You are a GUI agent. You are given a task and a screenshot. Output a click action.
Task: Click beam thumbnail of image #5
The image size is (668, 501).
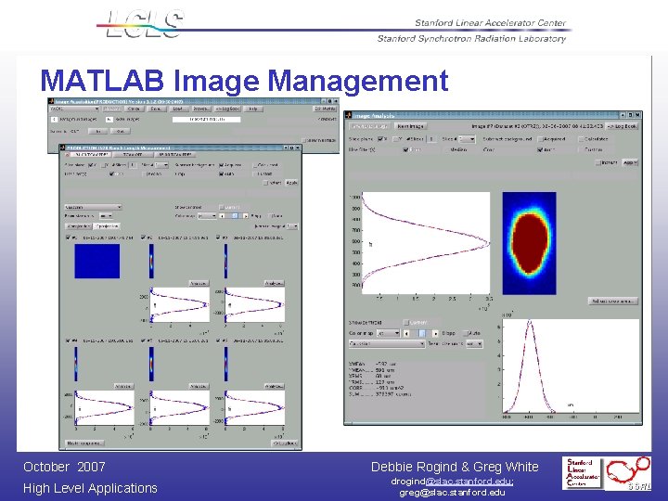click(x=151, y=365)
